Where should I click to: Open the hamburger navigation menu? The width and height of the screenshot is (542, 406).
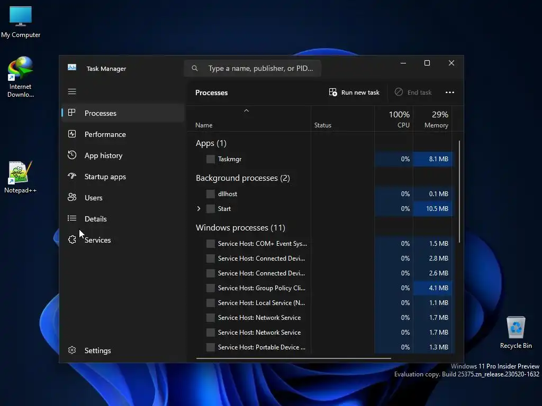[x=72, y=91]
